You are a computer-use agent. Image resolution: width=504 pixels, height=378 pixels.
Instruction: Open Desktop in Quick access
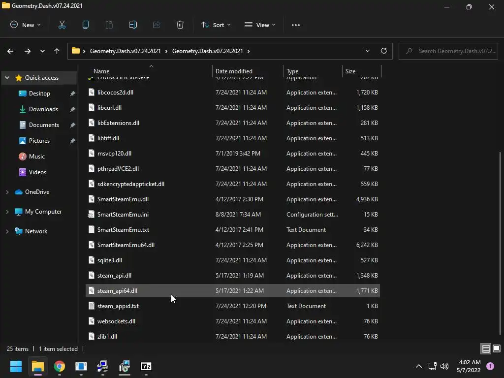(x=39, y=94)
